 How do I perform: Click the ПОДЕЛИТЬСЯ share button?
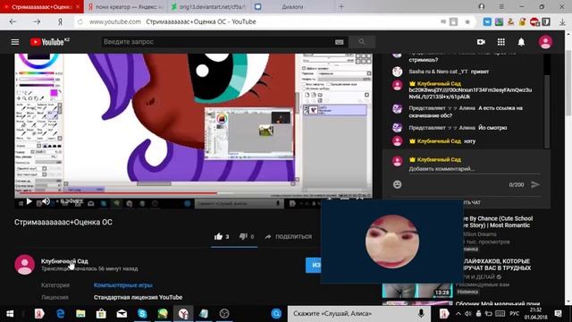289,236
